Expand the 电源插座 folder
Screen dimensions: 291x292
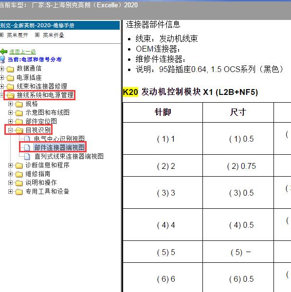point(1,77)
